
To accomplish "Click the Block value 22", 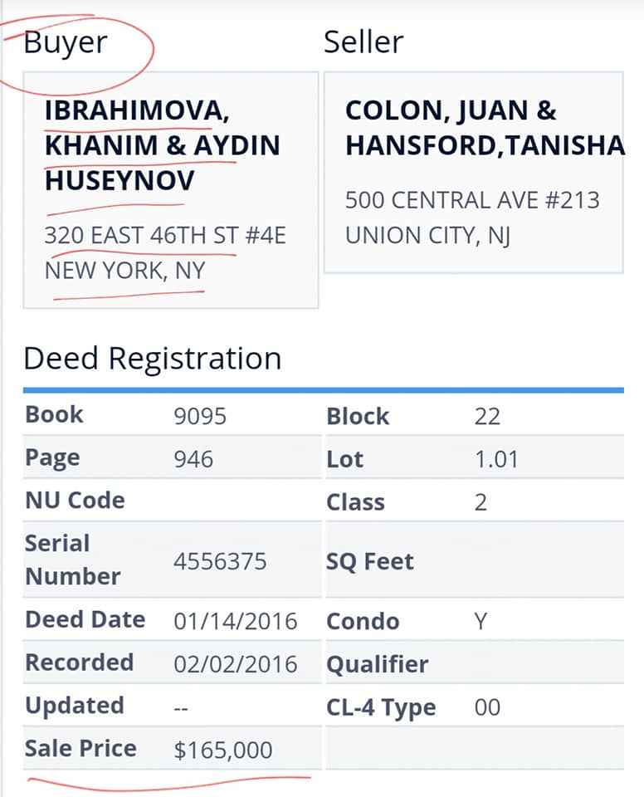I will 487,416.
